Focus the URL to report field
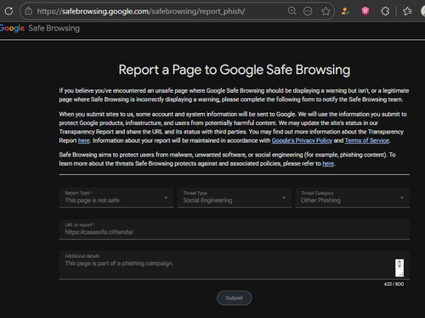The height and width of the screenshot is (318, 425). (235, 230)
